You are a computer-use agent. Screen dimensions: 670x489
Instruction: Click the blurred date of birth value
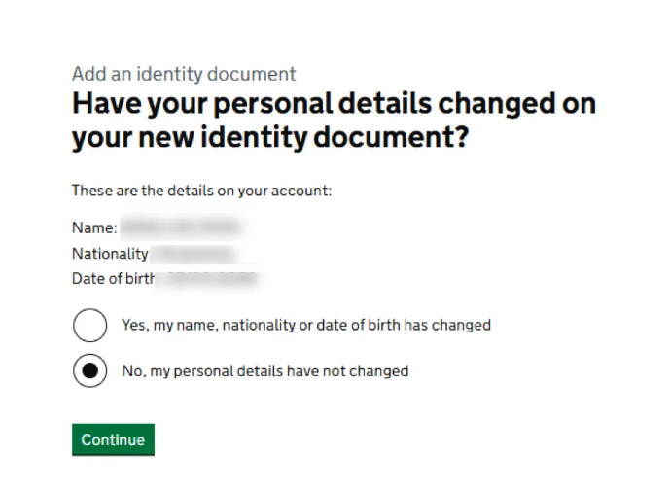[x=209, y=278]
